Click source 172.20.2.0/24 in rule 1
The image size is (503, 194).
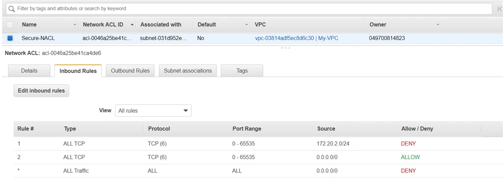pos(333,144)
